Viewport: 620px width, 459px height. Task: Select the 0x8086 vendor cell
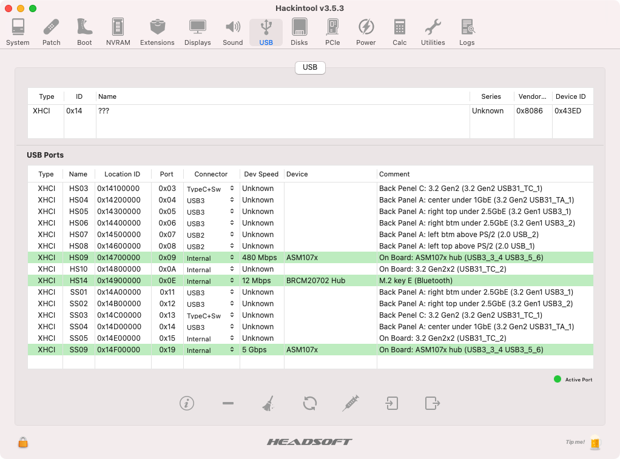click(x=530, y=111)
